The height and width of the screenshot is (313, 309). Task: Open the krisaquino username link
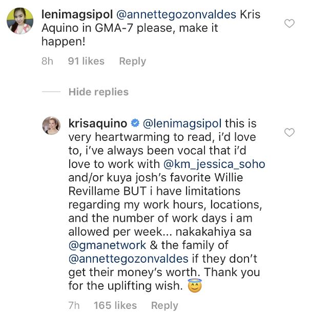(x=98, y=123)
